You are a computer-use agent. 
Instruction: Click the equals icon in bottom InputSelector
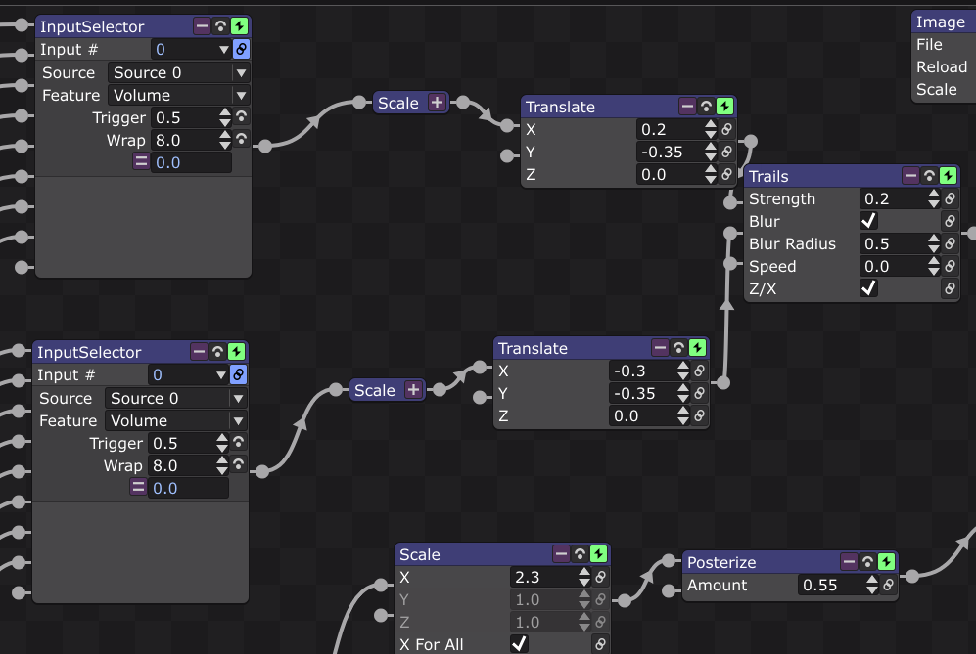pyautogui.click(x=138, y=487)
